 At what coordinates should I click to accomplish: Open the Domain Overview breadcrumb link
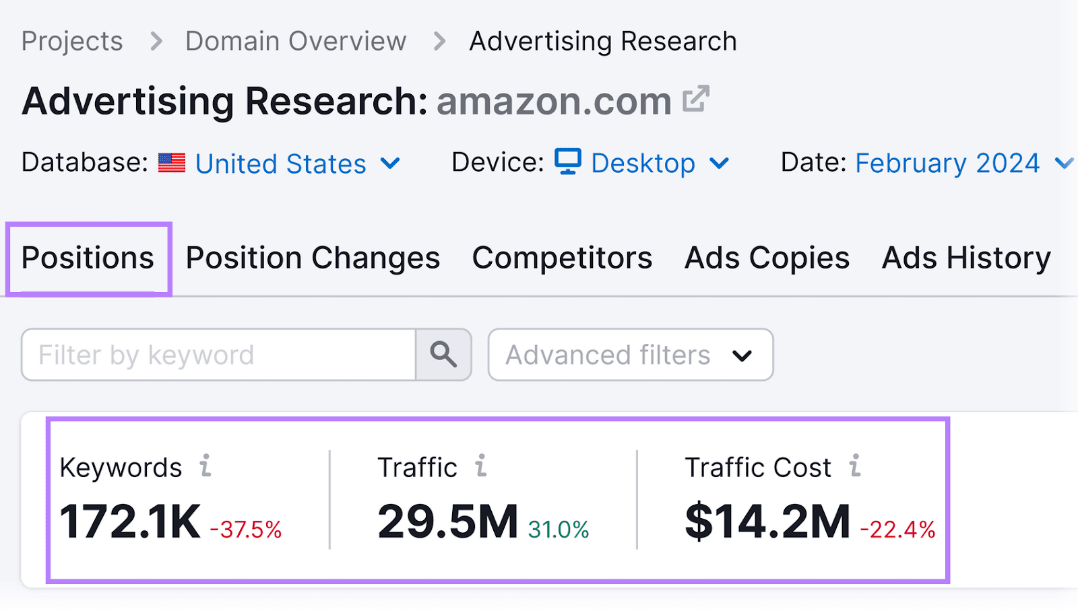pos(295,41)
